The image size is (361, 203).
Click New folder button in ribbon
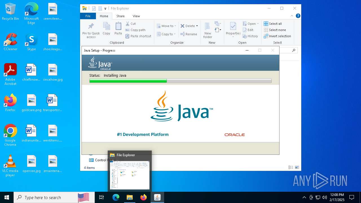(x=208, y=30)
